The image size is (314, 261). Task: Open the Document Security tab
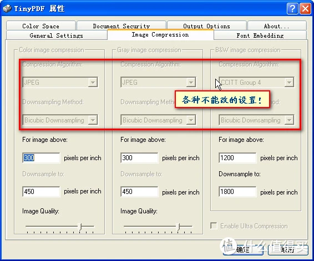[121, 25]
